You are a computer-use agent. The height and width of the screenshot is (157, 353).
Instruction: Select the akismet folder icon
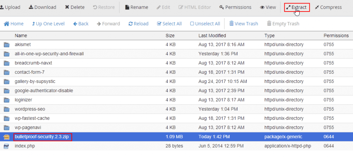[7, 45]
